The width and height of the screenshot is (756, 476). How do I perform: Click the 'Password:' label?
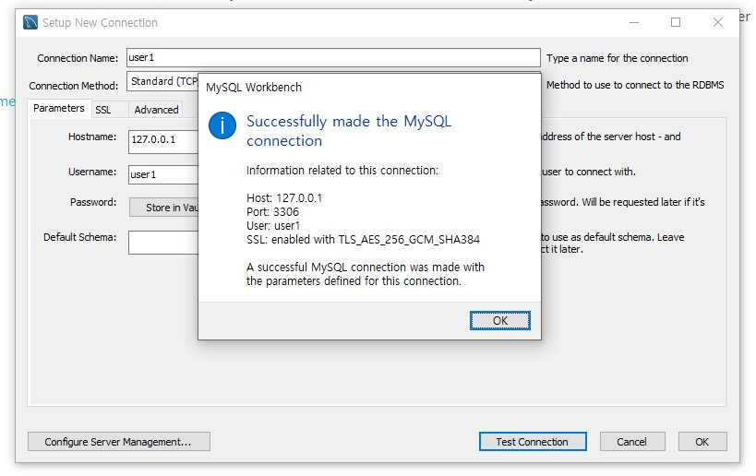click(93, 202)
